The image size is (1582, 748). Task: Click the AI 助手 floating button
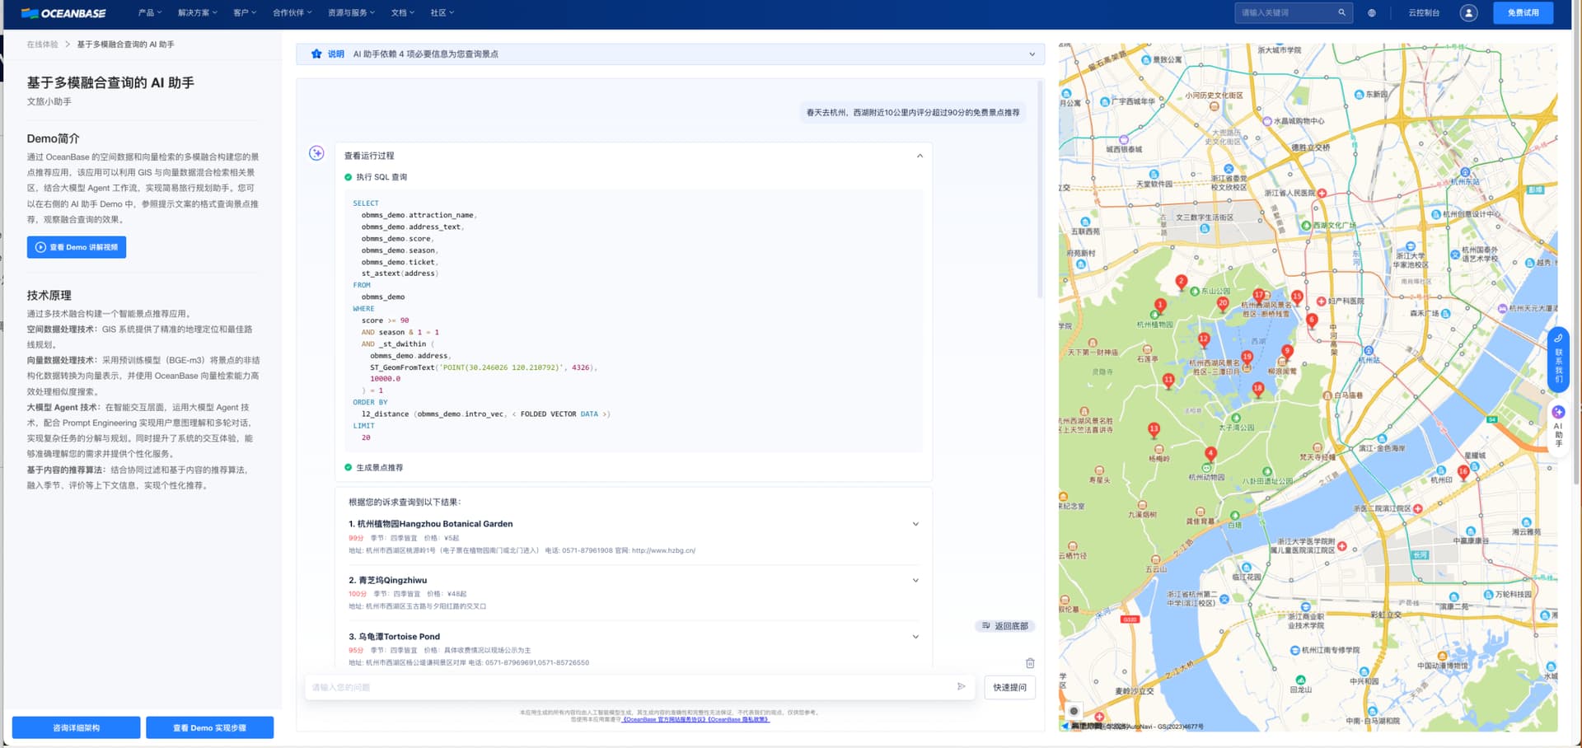click(x=1558, y=427)
